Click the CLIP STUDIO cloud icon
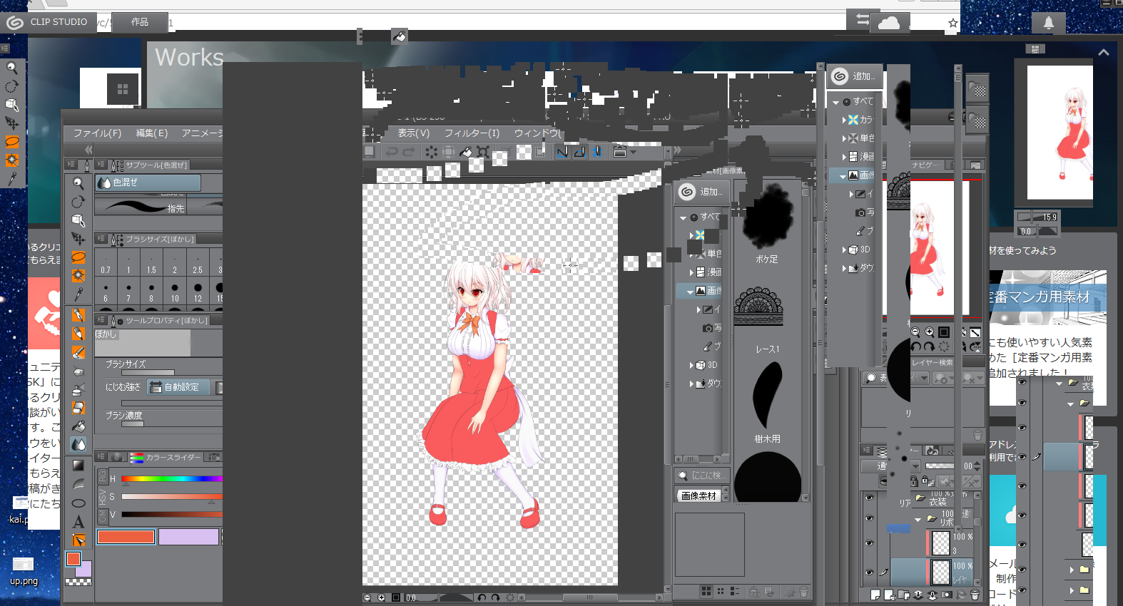1123x606 pixels. point(888,23)
